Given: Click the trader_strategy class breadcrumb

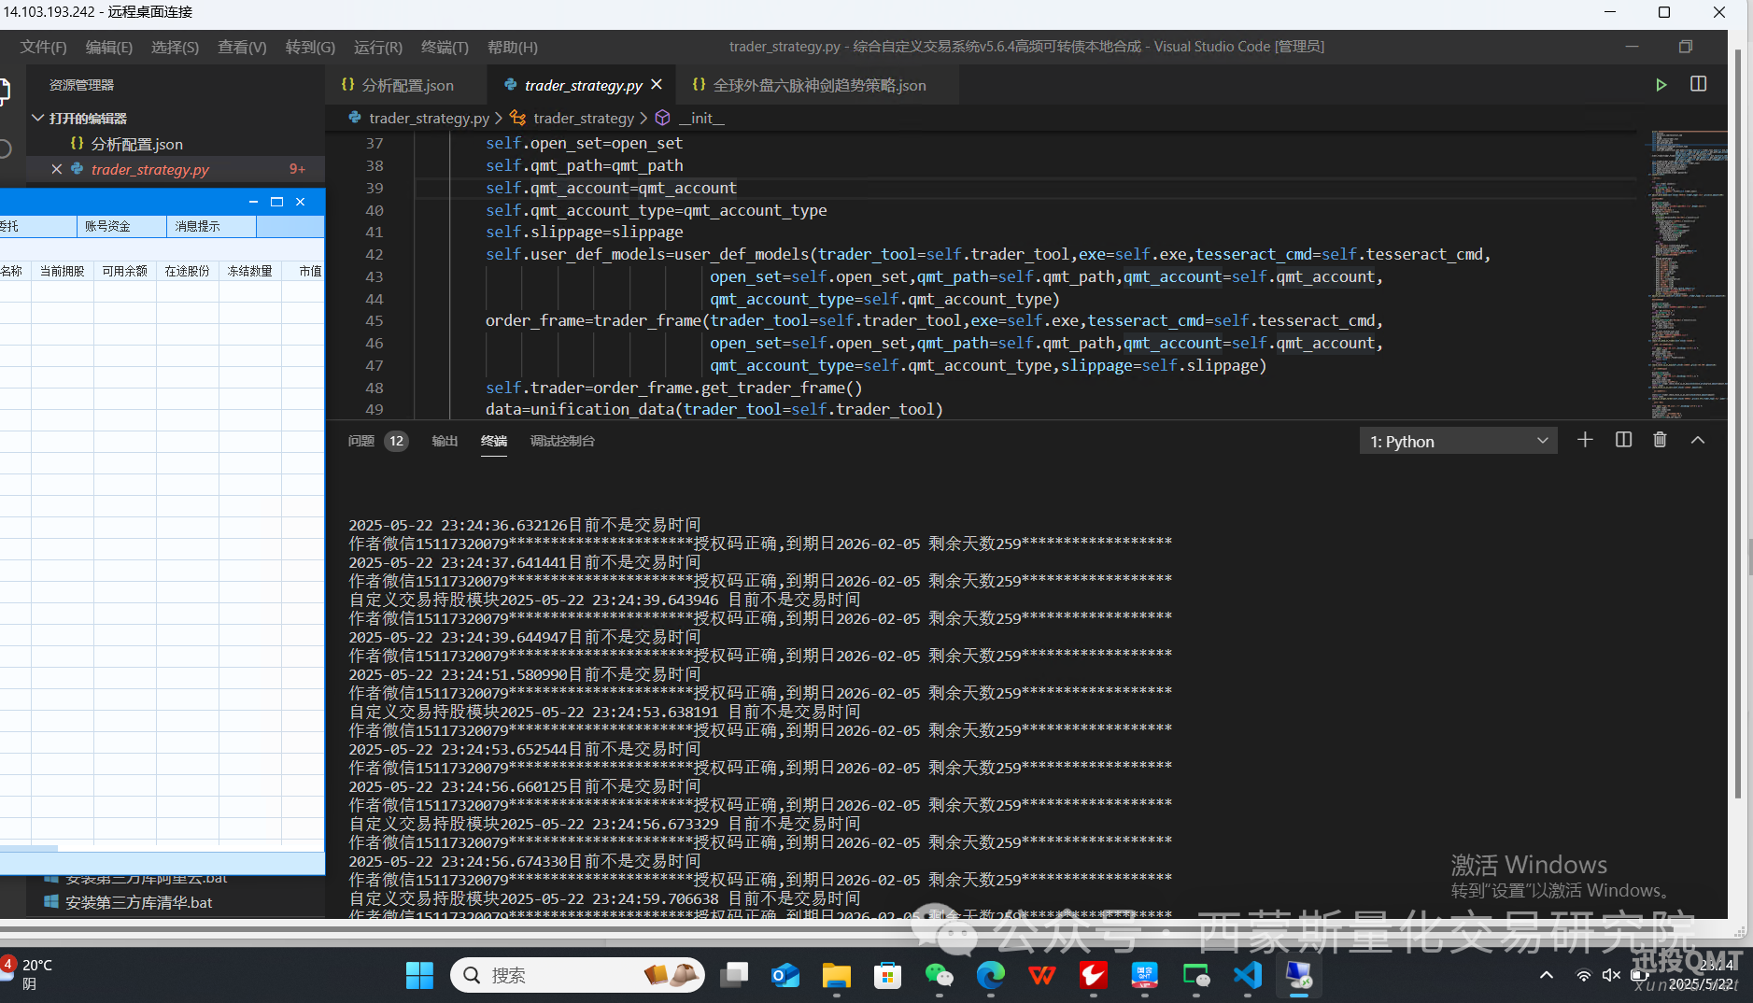Looking at the screenshot, I should click(x=584, y=118).
